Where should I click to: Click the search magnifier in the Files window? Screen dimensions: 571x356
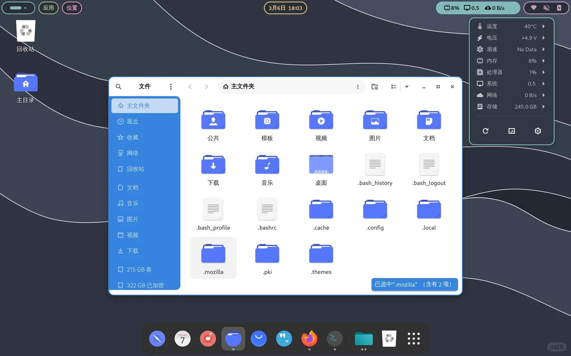pos(118,86)
